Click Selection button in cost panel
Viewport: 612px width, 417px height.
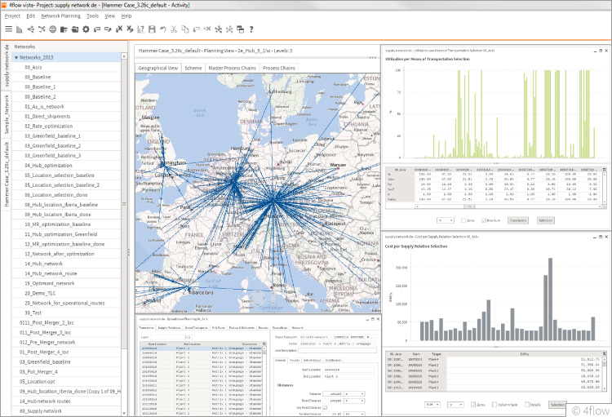557,404
